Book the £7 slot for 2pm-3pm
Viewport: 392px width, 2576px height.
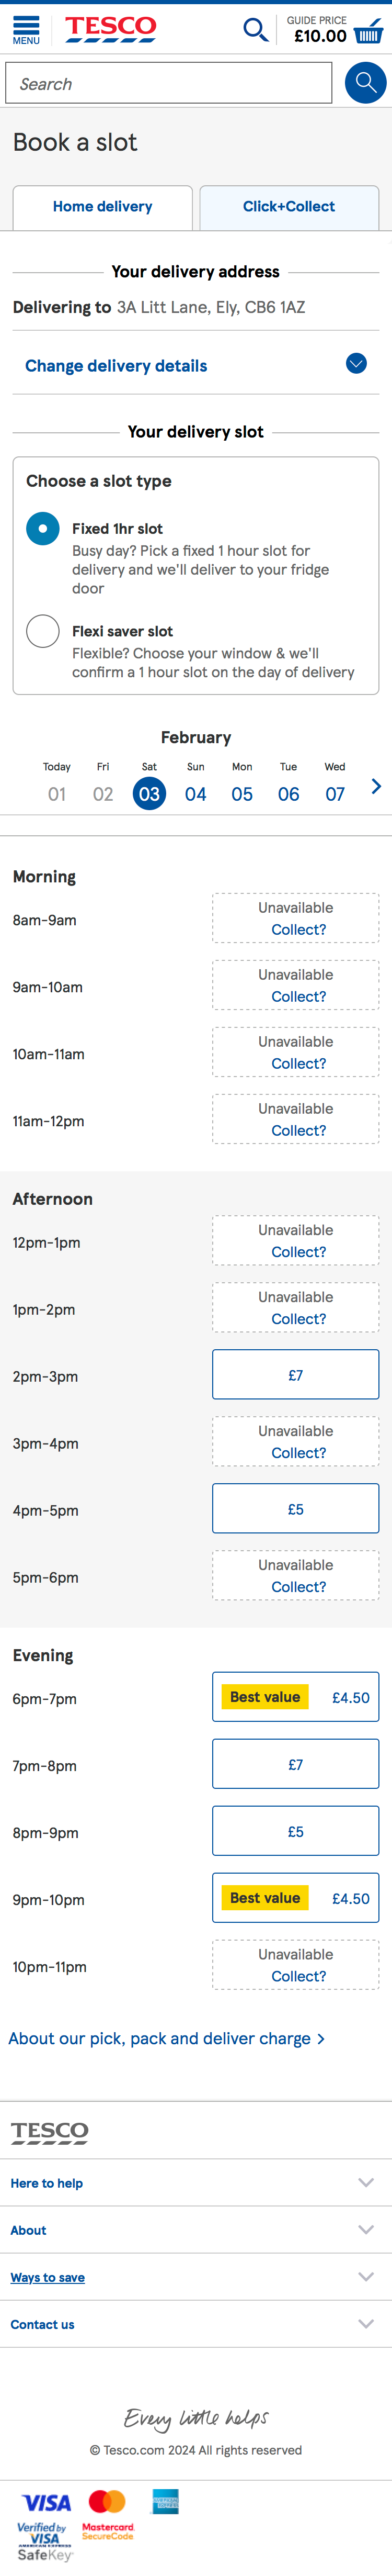click(295, 1374)
